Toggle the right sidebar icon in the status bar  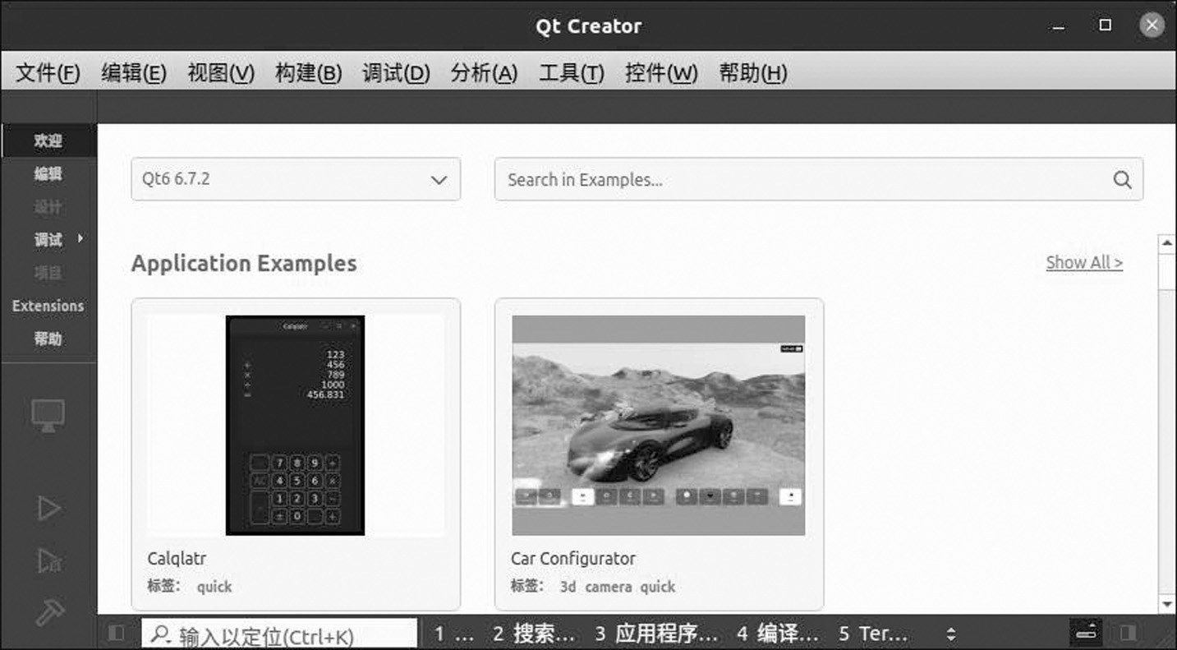(1129, 633)
